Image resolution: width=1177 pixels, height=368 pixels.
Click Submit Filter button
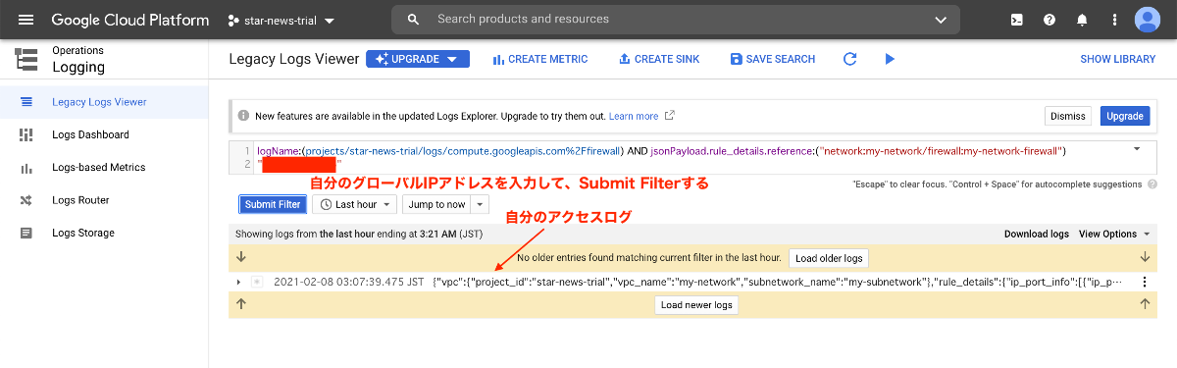273,204
